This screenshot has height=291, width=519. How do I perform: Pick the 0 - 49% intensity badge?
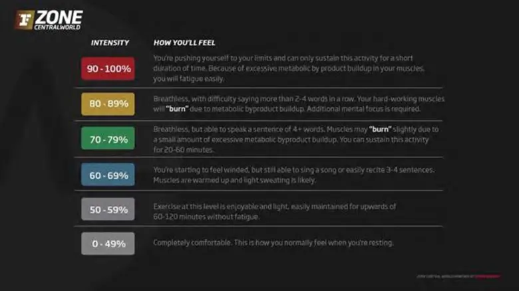[x=108, y=244]
